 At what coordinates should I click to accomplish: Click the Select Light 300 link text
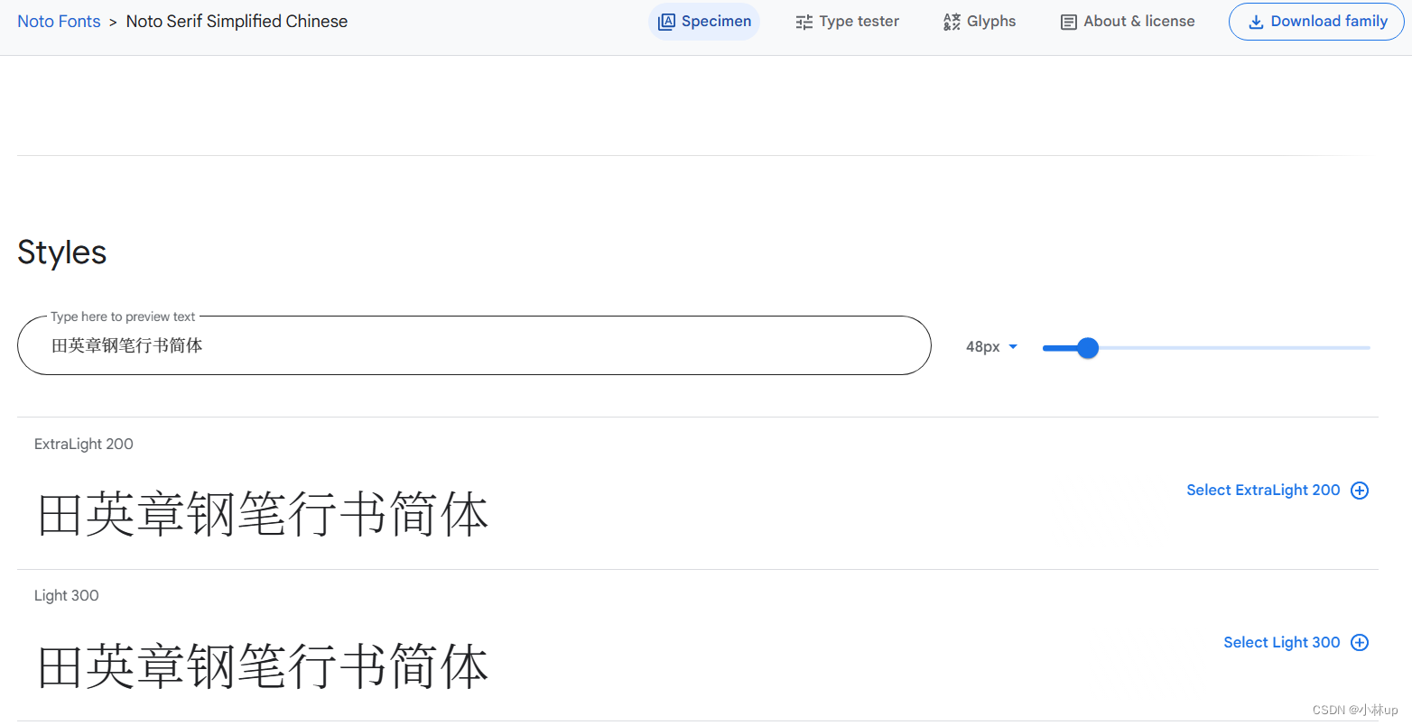coord(1282,643)
